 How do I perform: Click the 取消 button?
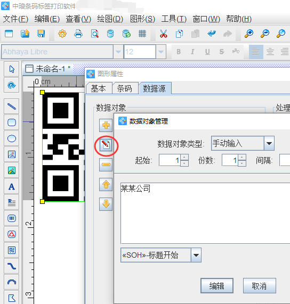[x=259, y=286]
